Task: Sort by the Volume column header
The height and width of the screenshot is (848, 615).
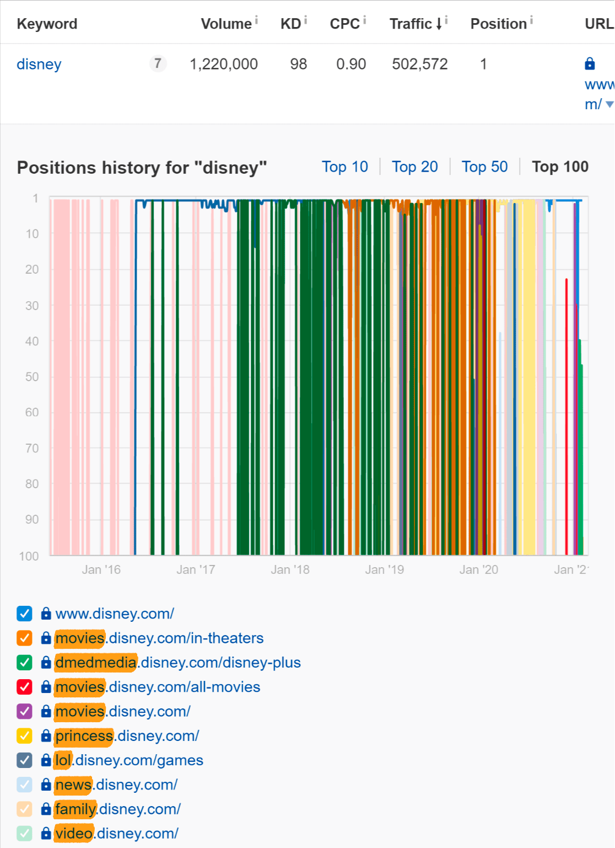Action: (226, 24)
